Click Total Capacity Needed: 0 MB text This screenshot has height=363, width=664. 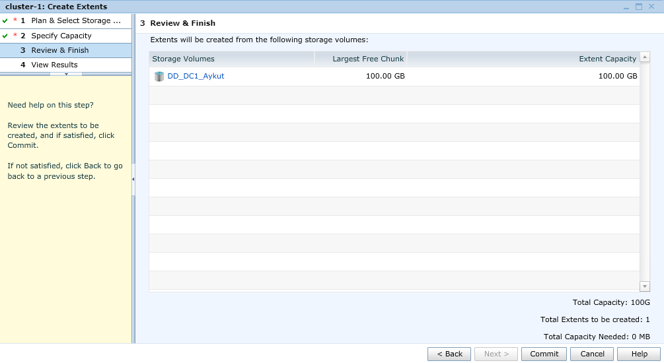point(597,337)
